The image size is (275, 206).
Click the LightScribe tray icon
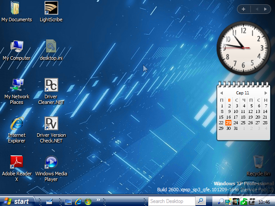[x=236, y=202]
